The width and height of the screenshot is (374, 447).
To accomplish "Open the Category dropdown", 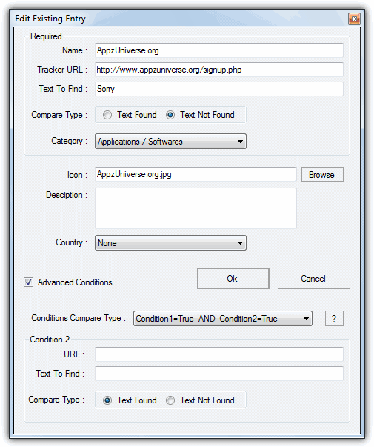I will (170, 142).
